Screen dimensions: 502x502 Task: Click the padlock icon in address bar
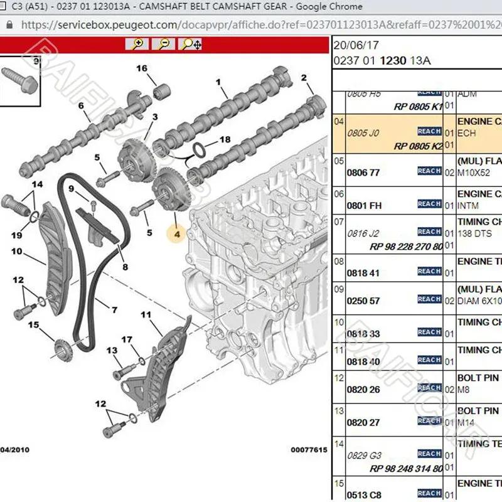tap(9, 25)
